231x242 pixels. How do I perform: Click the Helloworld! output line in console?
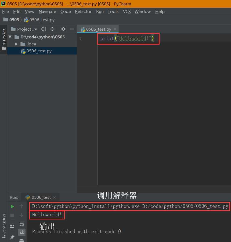[x=46, y=215]
